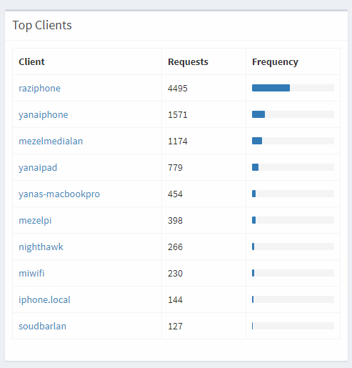Select the miwifi client link
Image resolution: width=352 pixels, height=368 pixels.
tap(31, 274)
